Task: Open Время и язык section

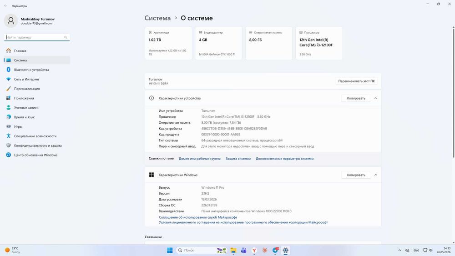Action: click(x=37, y=117)
